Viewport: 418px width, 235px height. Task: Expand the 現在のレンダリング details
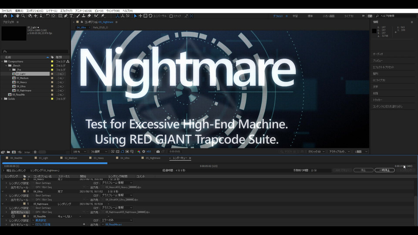pos(3,171)
